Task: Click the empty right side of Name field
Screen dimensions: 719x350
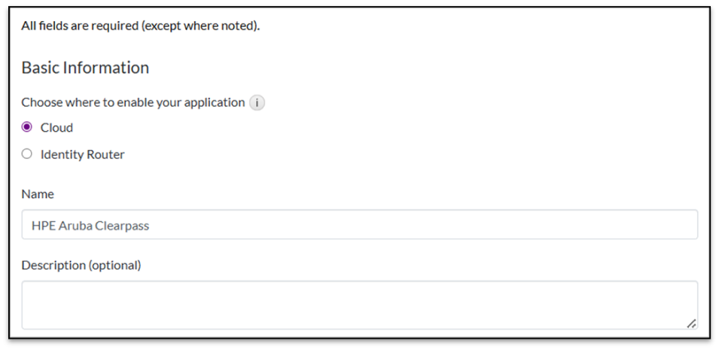Action: pyautogui.click(x=527, y=225)
